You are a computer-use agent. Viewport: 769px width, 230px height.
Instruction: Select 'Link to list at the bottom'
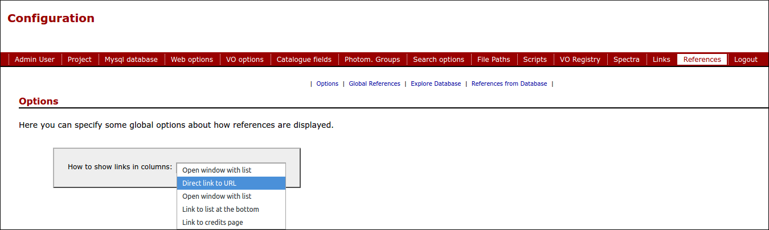coord(231,209)
